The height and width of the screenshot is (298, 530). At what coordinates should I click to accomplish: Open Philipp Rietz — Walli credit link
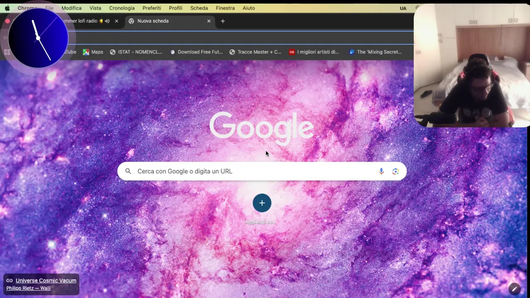point(29,288)
